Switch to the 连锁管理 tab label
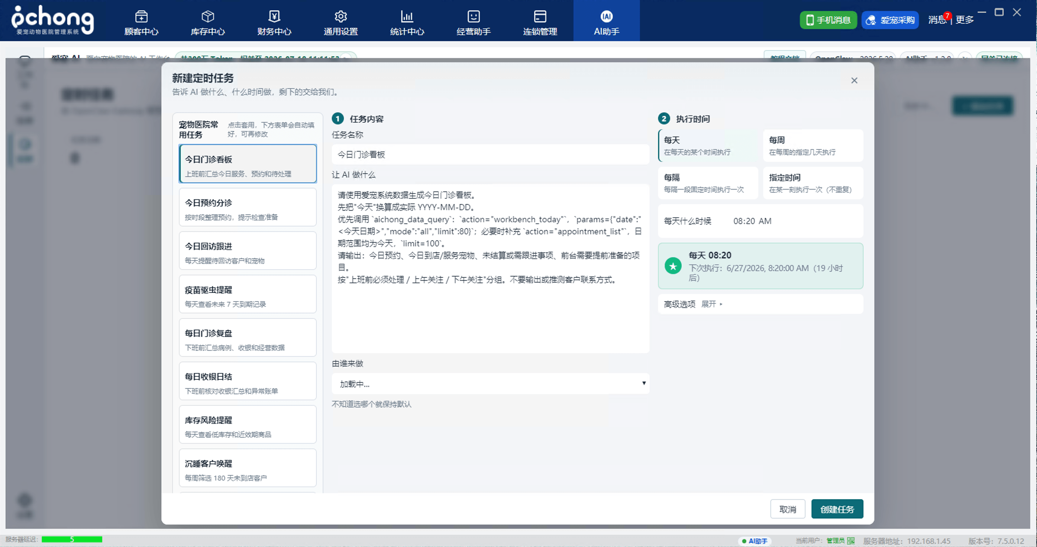Image resolution: width=1037 pixels, height=547 pixels. tap(540, 31)
